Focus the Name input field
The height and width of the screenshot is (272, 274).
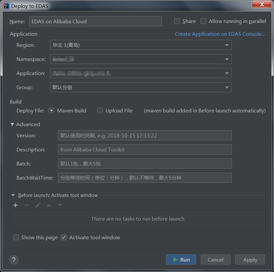pyautogui.click(x=95, y=21)
